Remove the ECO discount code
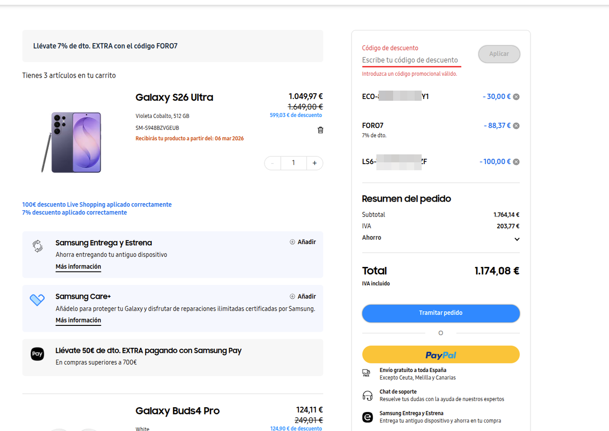The image size is (609, 431). [x=516, y=97]
